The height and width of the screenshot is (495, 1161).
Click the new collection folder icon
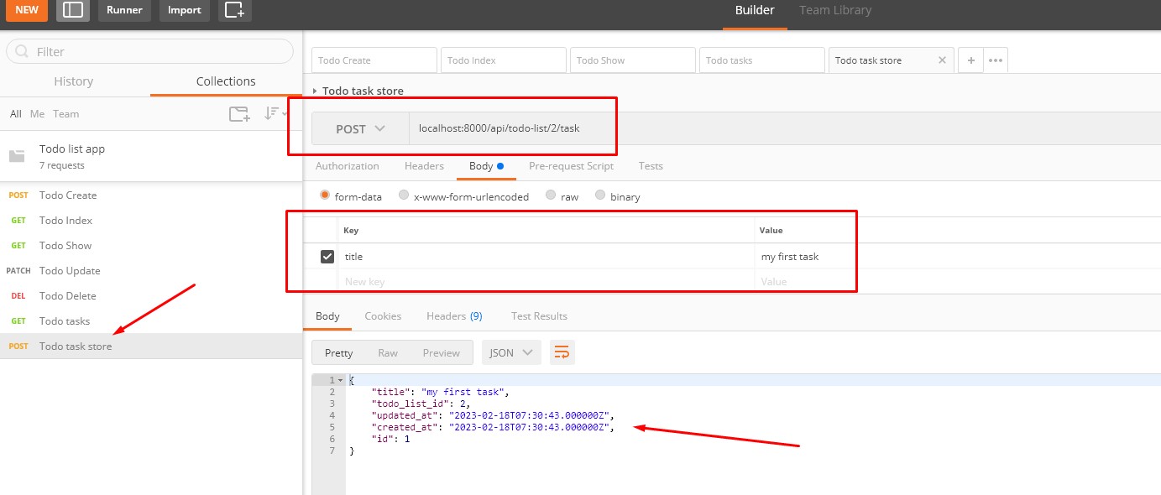pyautogui.click(x=239, y=114)
